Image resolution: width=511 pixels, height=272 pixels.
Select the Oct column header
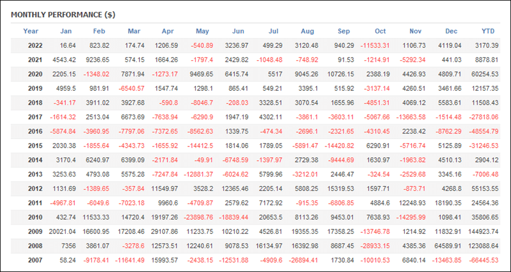point(380,31)
